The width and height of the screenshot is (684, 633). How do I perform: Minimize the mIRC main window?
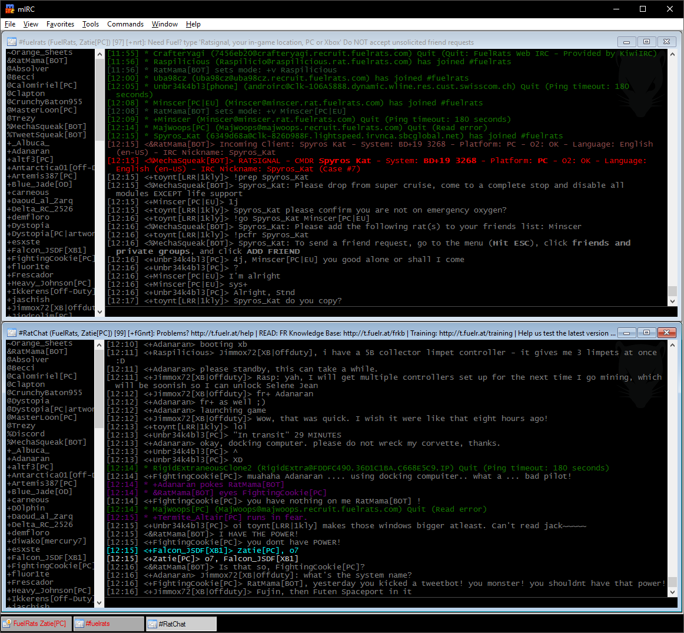[616, 9]
